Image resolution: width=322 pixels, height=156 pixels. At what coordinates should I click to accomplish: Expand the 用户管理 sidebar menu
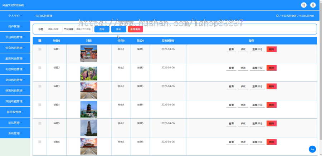click(x=15, y=26)
